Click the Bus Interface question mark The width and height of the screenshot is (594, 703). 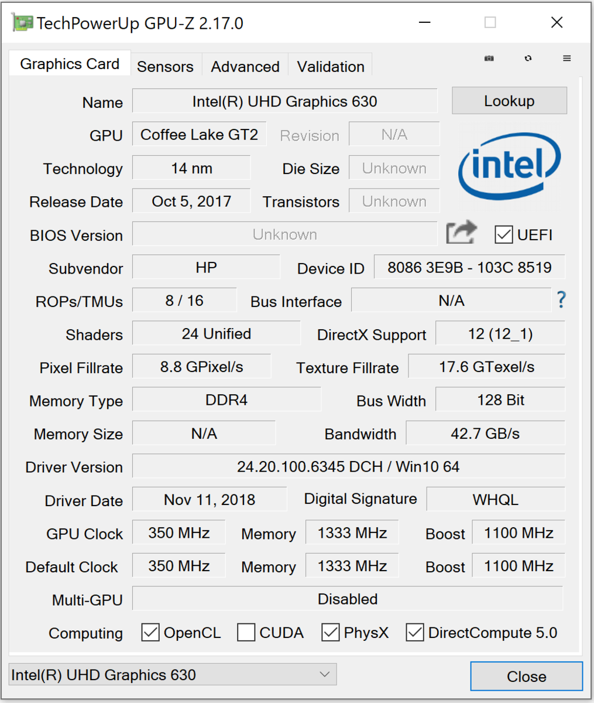[561, 300]
